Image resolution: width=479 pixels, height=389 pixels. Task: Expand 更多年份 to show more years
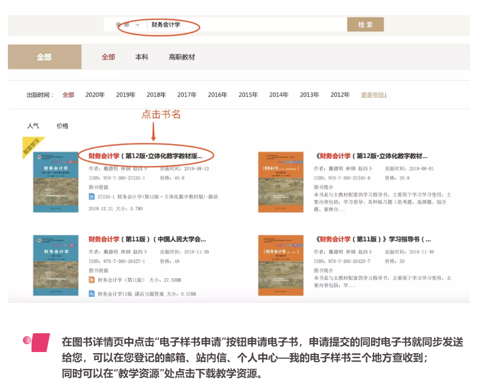point(374,95)
